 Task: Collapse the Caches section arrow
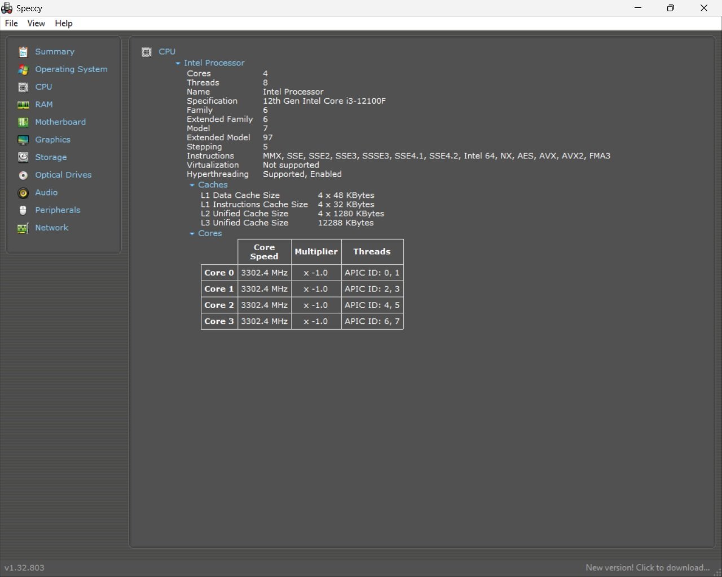(192, 185)
